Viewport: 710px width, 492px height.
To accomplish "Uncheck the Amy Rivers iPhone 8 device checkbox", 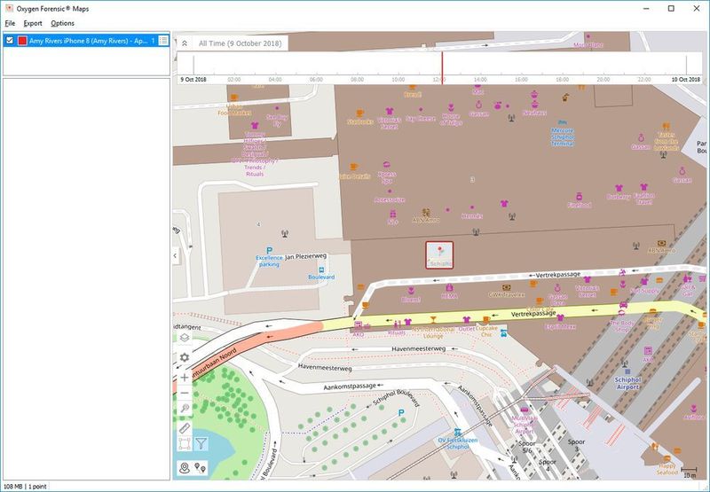I will [10, 41].
